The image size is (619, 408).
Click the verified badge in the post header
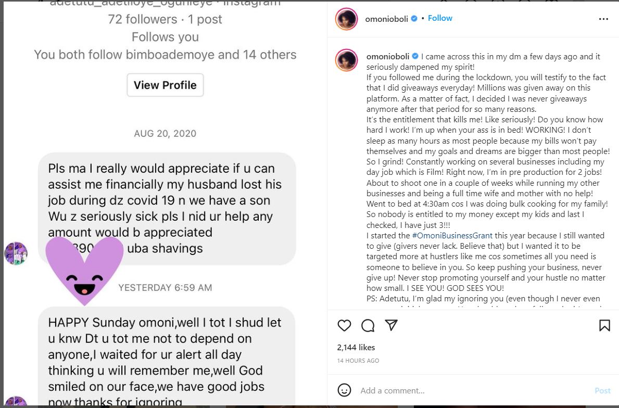pyautogui.click(x=414, y=19)
